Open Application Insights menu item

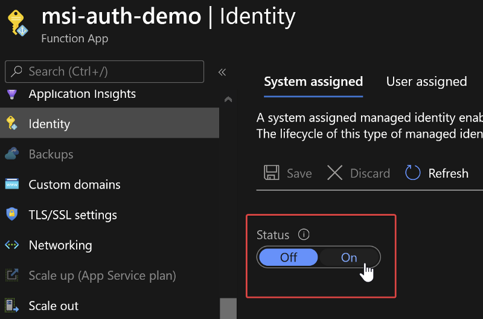pos(110,94)
